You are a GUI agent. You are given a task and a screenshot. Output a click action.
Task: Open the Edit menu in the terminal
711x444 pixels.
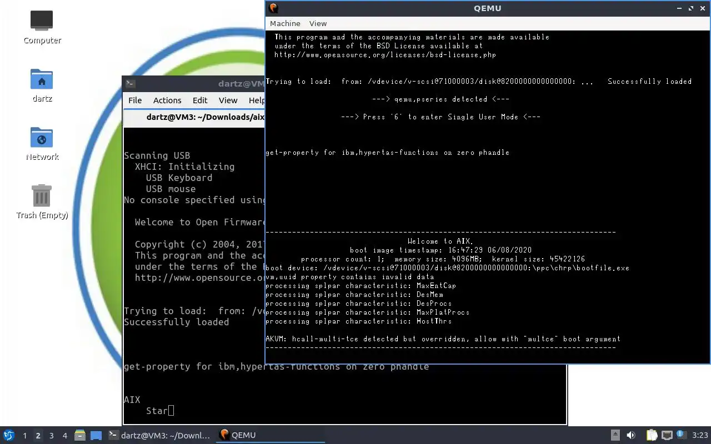[200, 100]
